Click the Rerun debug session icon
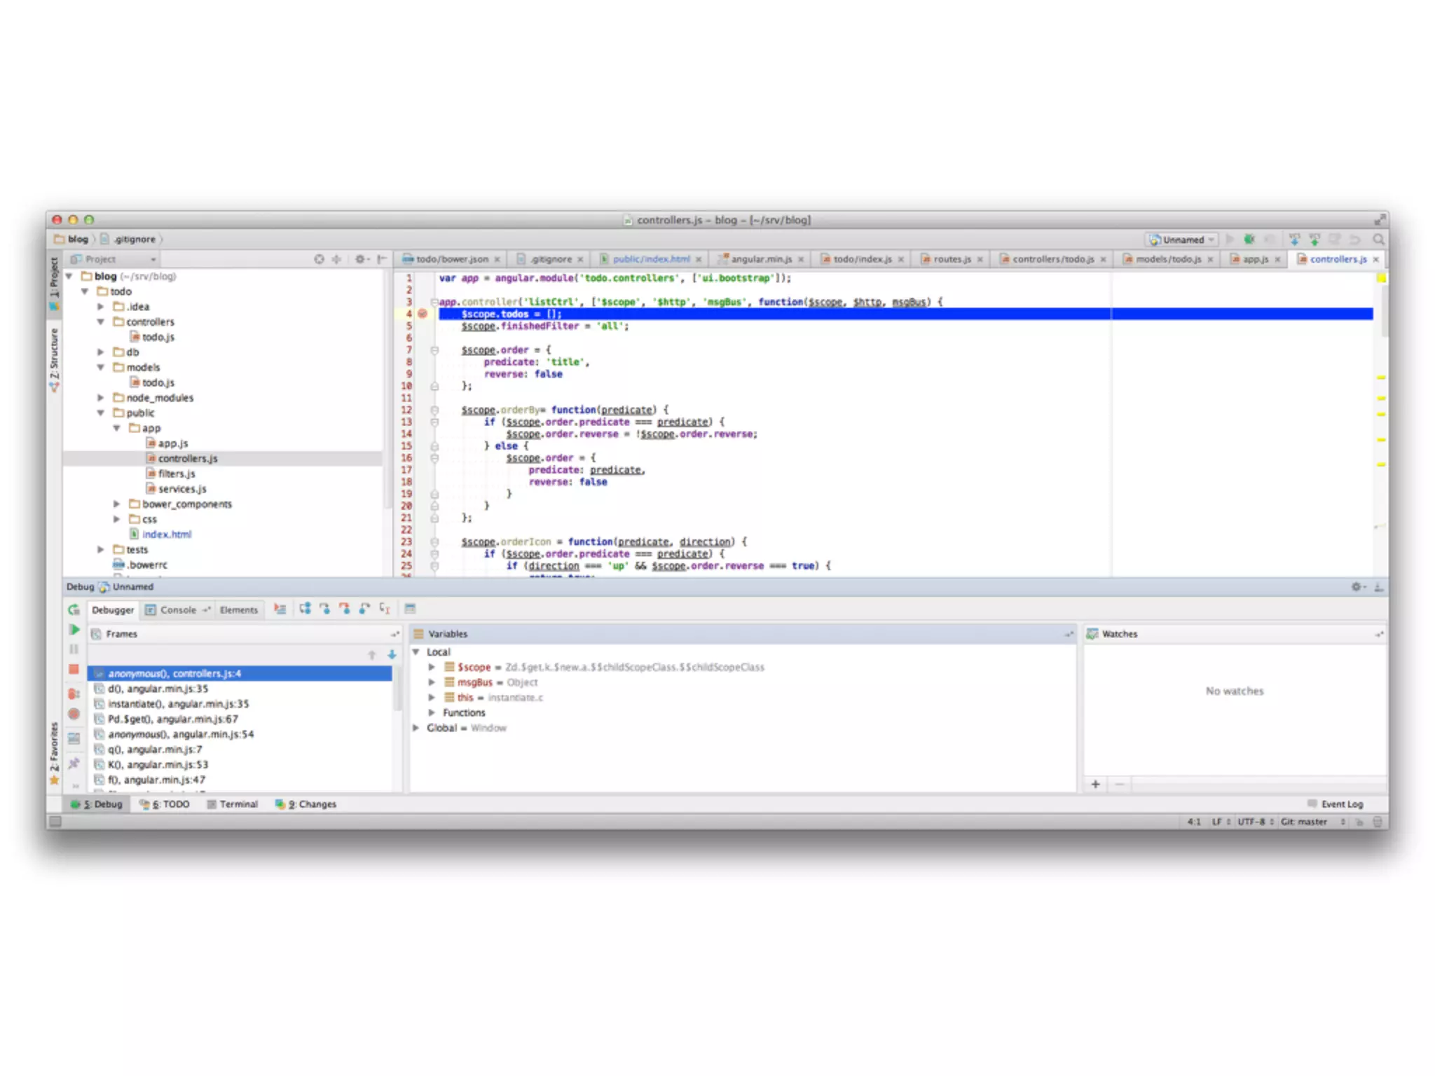 pyautogui.click(x=74, y=610)
